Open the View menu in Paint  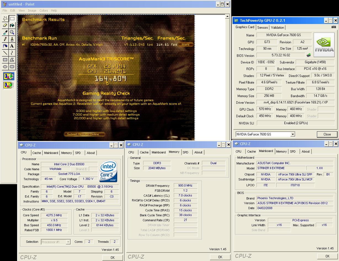(x=22, y=10)
